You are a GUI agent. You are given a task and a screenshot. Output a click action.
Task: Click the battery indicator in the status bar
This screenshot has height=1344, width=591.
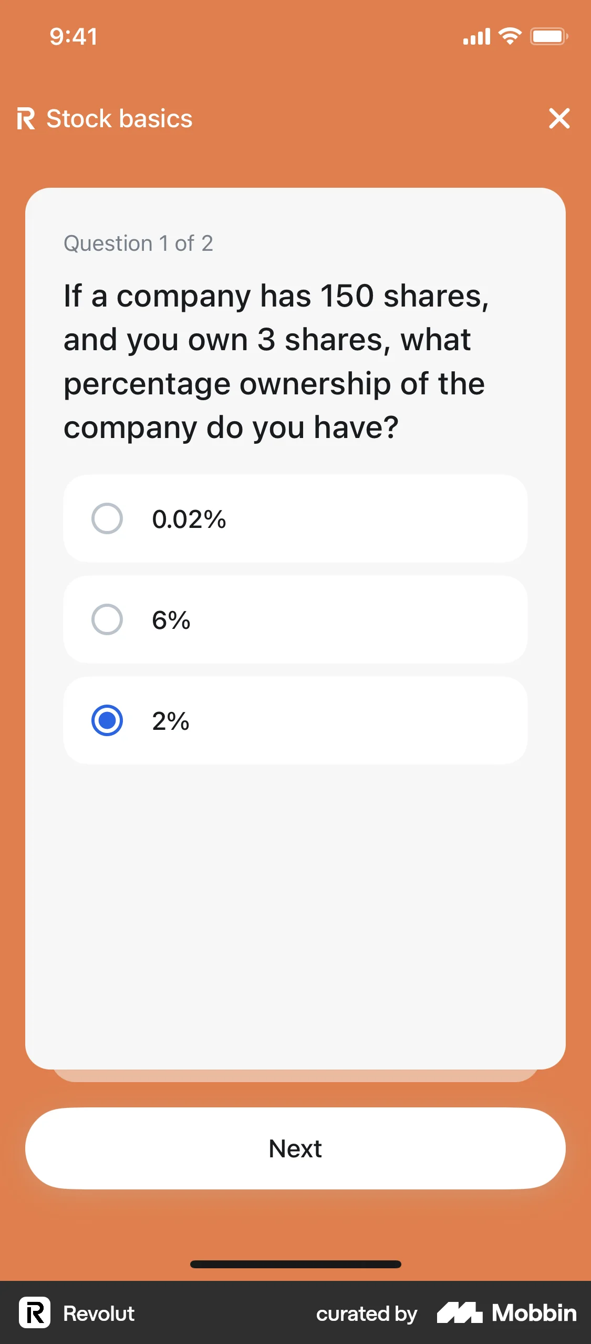pos(548,36)
